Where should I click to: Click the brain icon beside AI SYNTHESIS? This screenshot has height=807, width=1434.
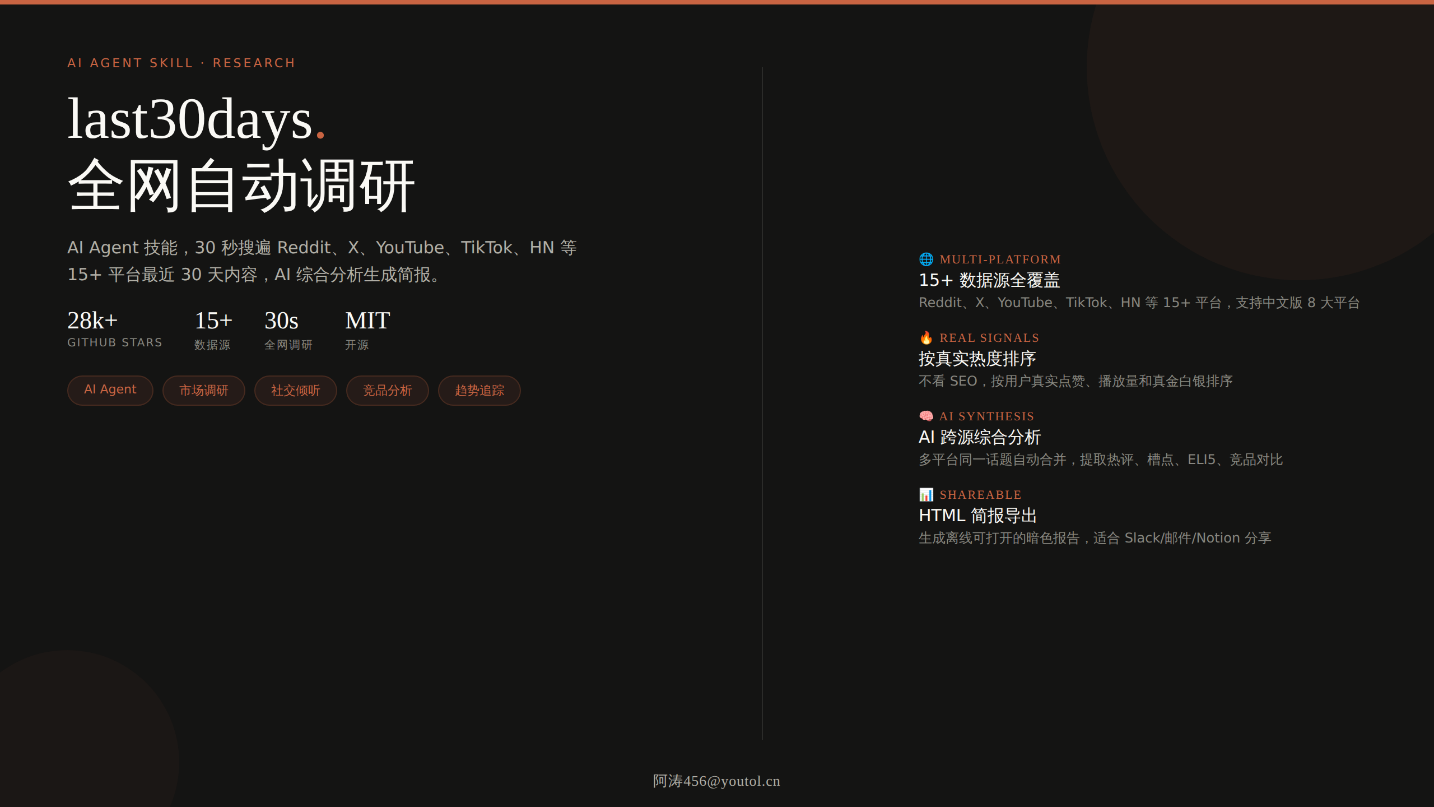pos(926,416)
